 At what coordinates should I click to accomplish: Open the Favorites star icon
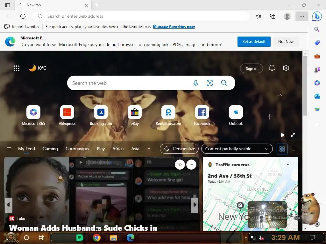coord(259,16)
